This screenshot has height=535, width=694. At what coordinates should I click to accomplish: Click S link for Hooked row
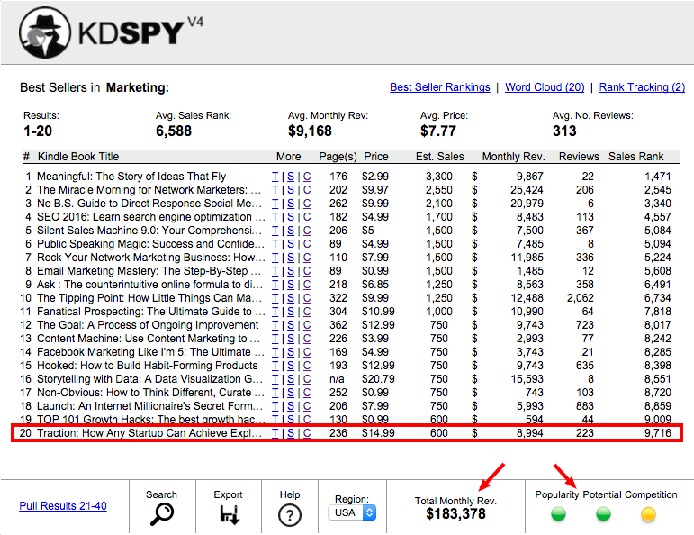(x=291, y=366)
